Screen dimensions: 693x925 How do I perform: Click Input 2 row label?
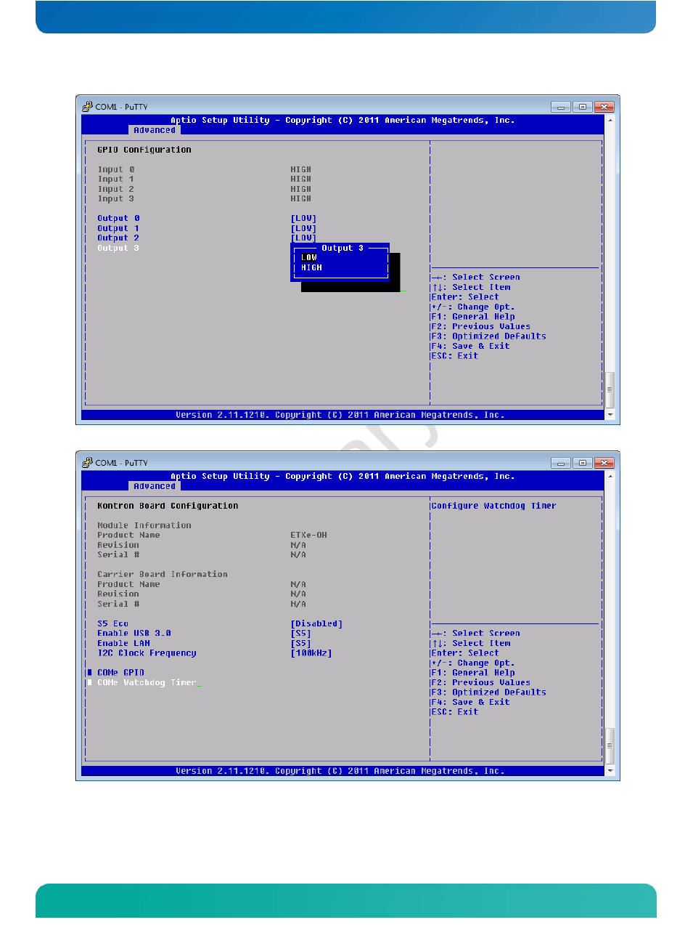click(115, 189)
